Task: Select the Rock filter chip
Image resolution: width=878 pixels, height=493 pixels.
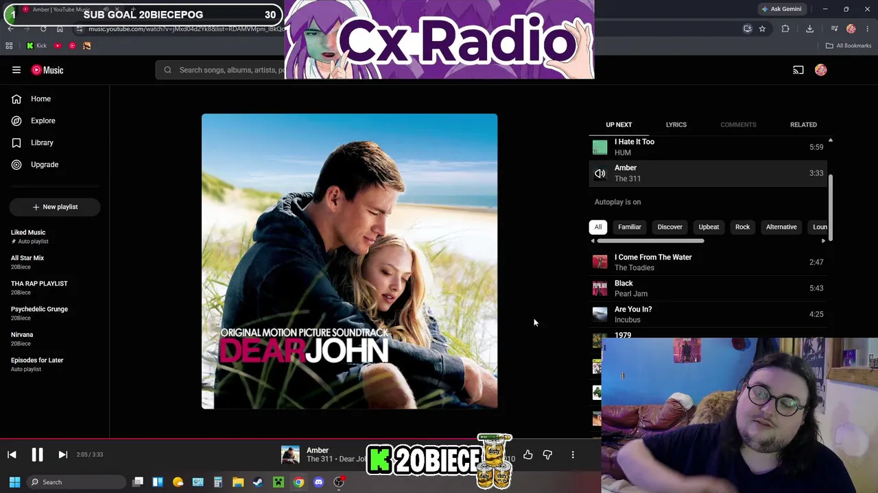Action: coord(743,227)
